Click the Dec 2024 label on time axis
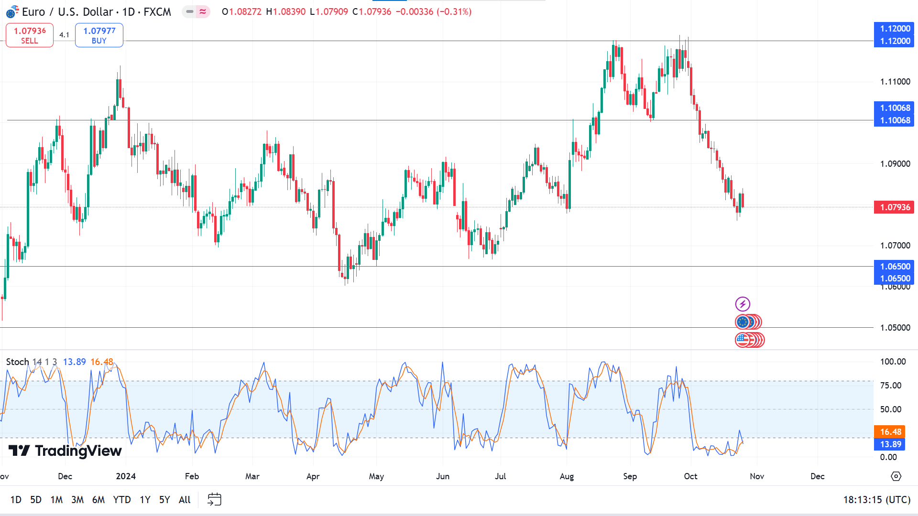 pos(818,476)
